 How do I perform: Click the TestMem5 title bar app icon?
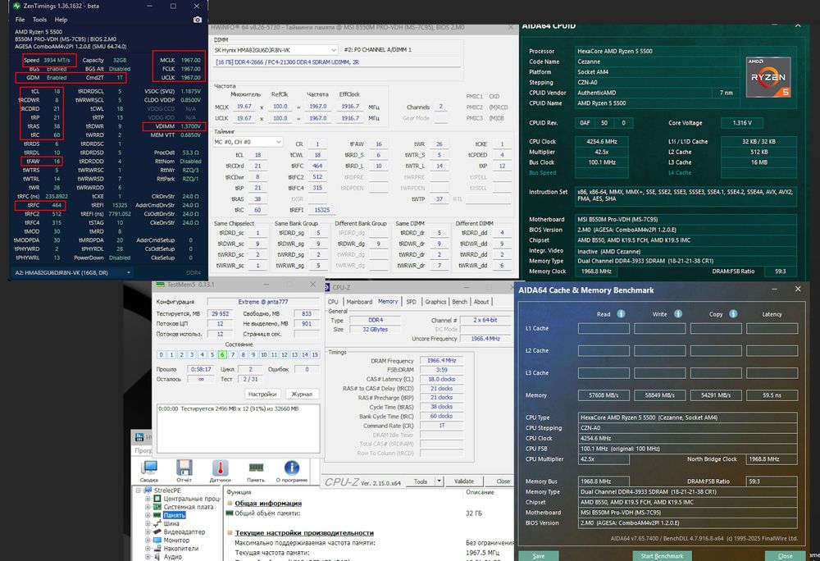(x=160, y=285)
